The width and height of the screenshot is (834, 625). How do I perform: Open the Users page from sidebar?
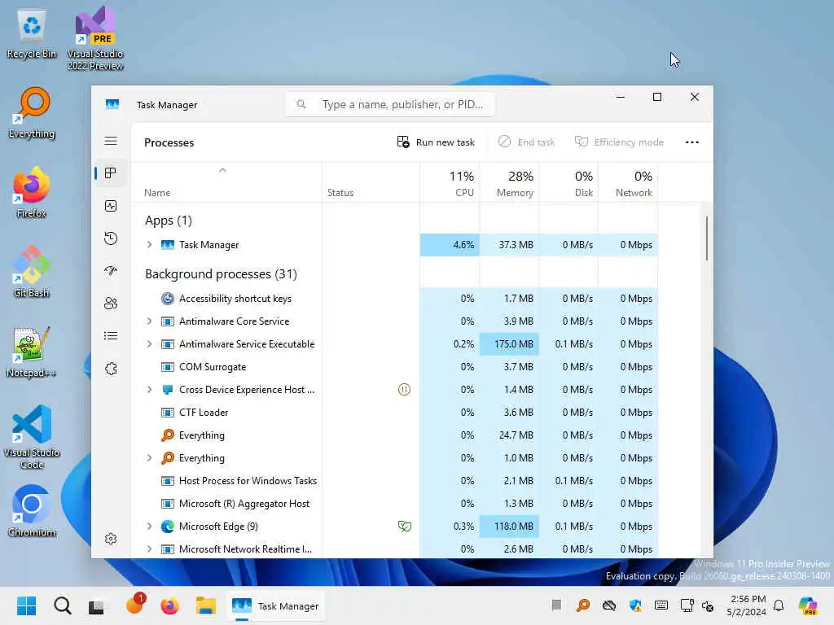point(111,304)
